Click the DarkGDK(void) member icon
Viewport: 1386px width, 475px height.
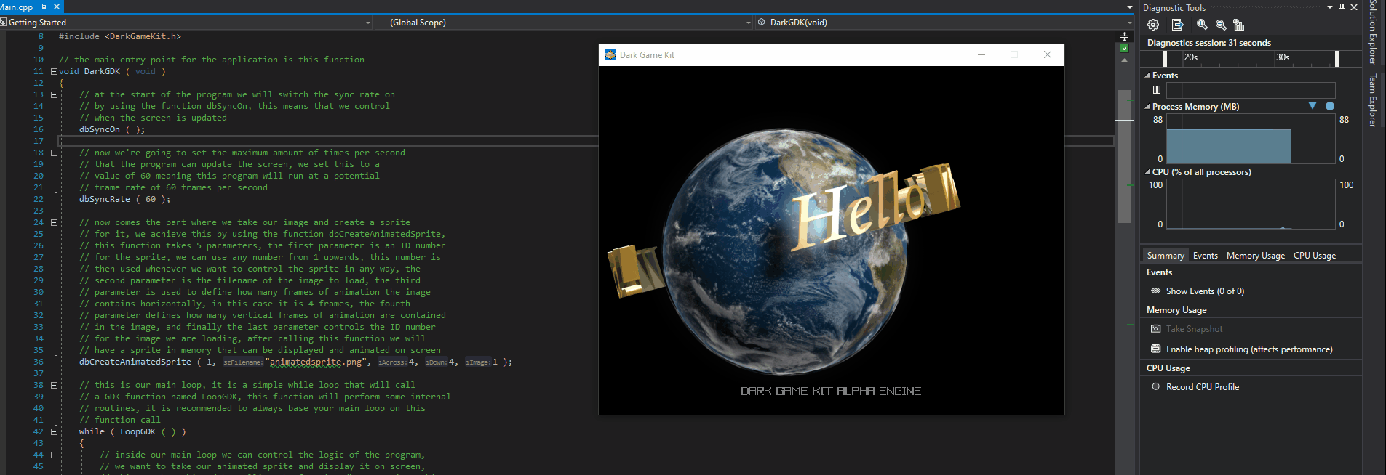761,23
